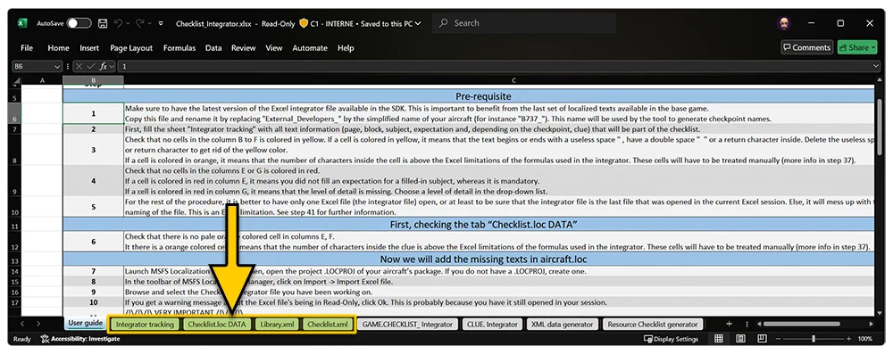Select the Checklist.xml sheet tab
This screenshot has width=893, height=354.
(328, 325)
